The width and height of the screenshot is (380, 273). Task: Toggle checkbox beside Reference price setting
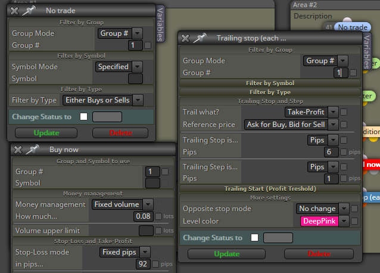click(x=344, y=125)
